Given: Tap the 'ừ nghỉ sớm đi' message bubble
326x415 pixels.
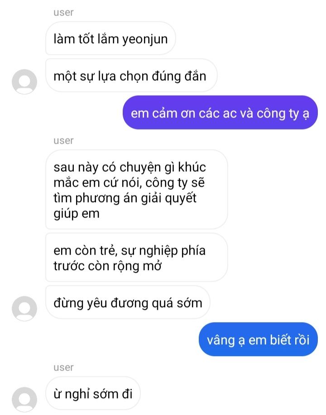Looking at the screenshot, I should (93, 393).
